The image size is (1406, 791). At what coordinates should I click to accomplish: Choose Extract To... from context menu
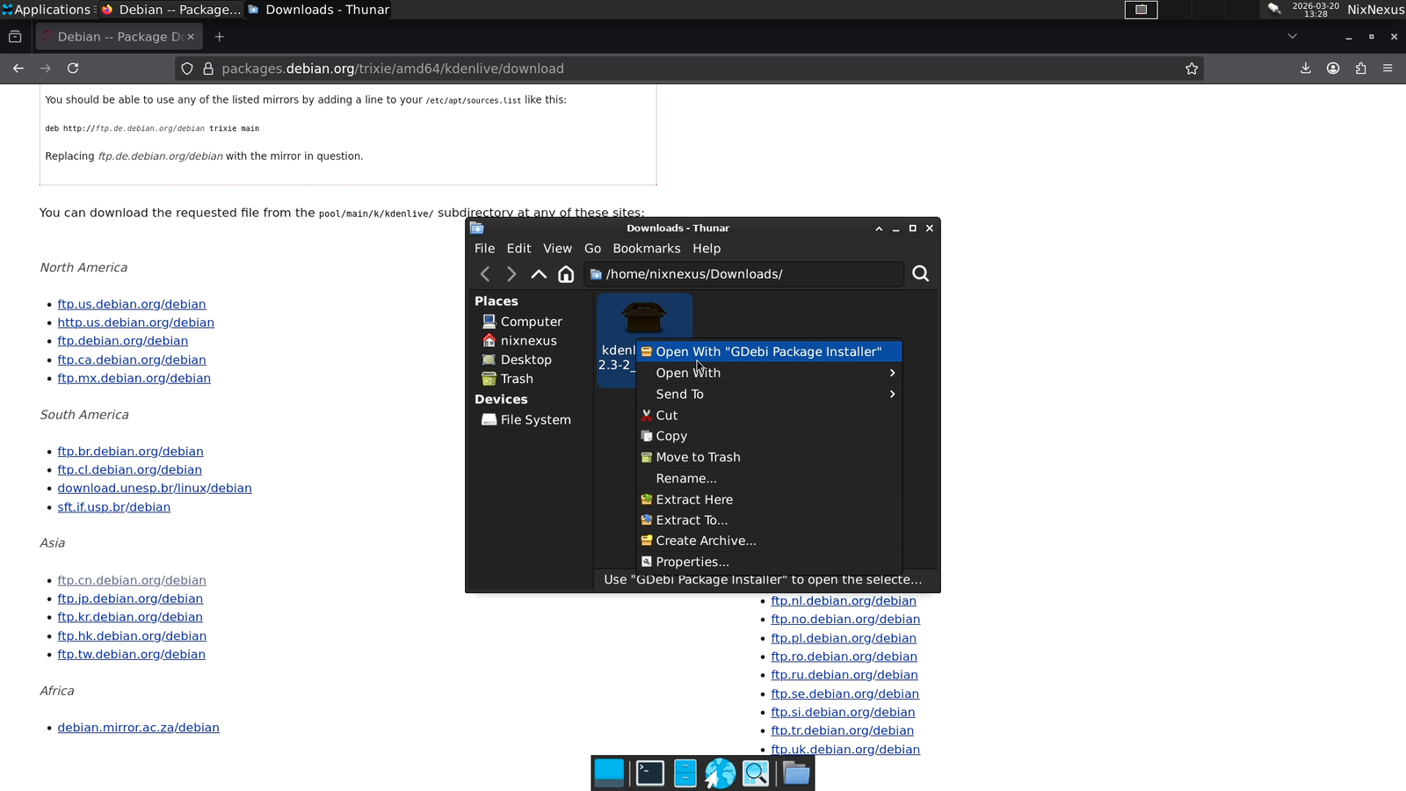(x=769, y=520)
